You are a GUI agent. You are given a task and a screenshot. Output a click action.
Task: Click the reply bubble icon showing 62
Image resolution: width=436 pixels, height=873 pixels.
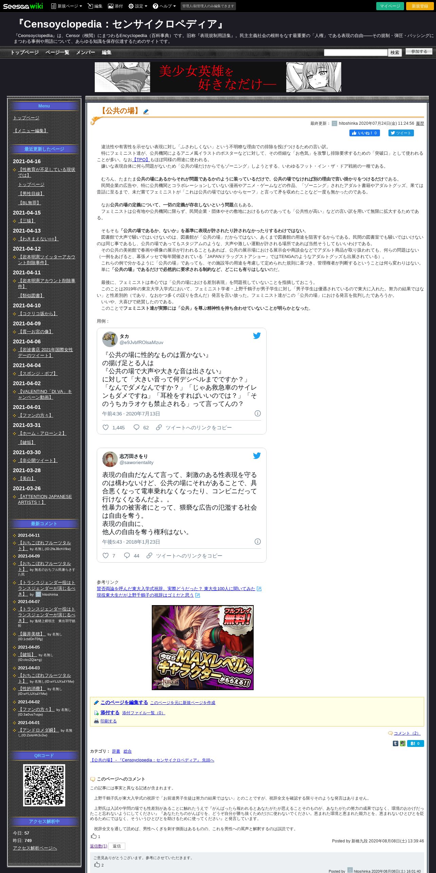[x=137, y=427]
